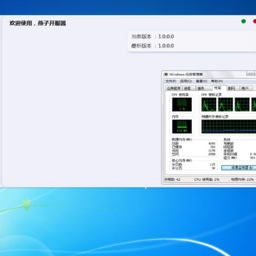The height and width of the screenshot is (256, 256).
Task: Click the third CPU usage history graph
Action: [242, 105]
